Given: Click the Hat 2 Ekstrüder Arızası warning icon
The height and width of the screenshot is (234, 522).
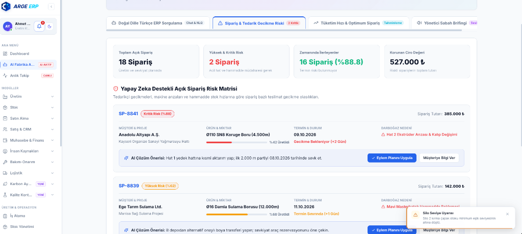Looking at the screenshot, I should 383,135.
